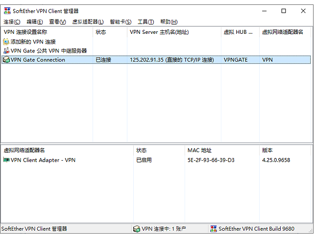
Task: Click SoftEther VPN Client Build 9680 text
Action: [x=256, y=229]
